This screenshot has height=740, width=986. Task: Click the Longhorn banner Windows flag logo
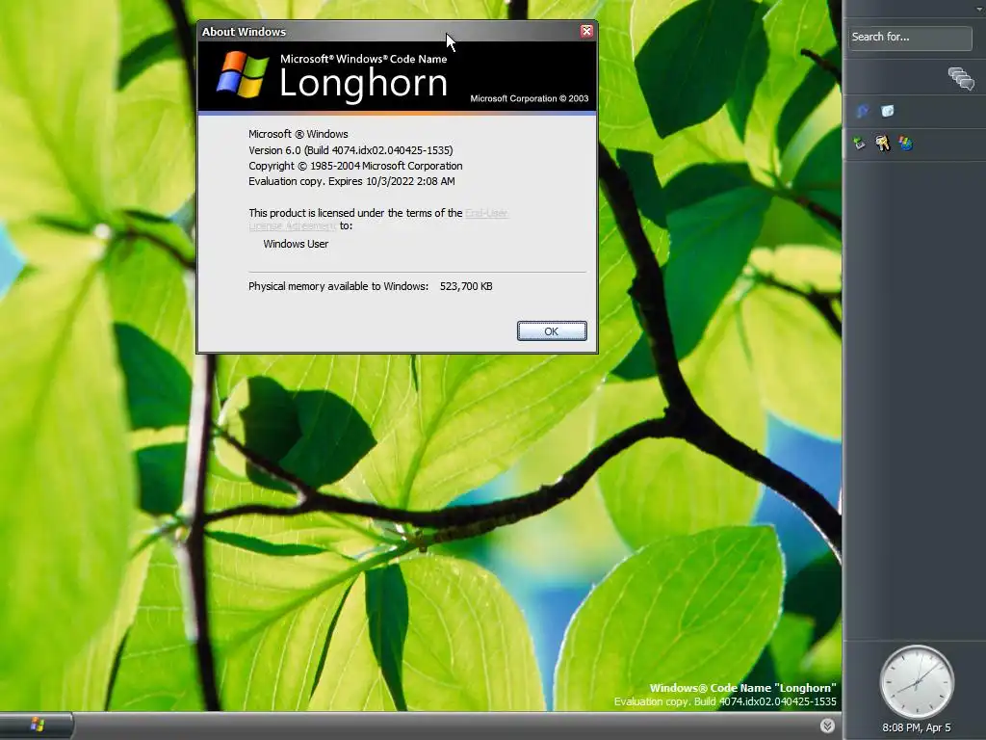(242, 74)
